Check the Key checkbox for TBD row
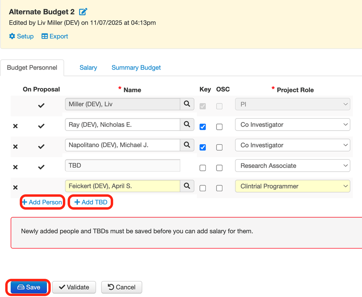 203,168
